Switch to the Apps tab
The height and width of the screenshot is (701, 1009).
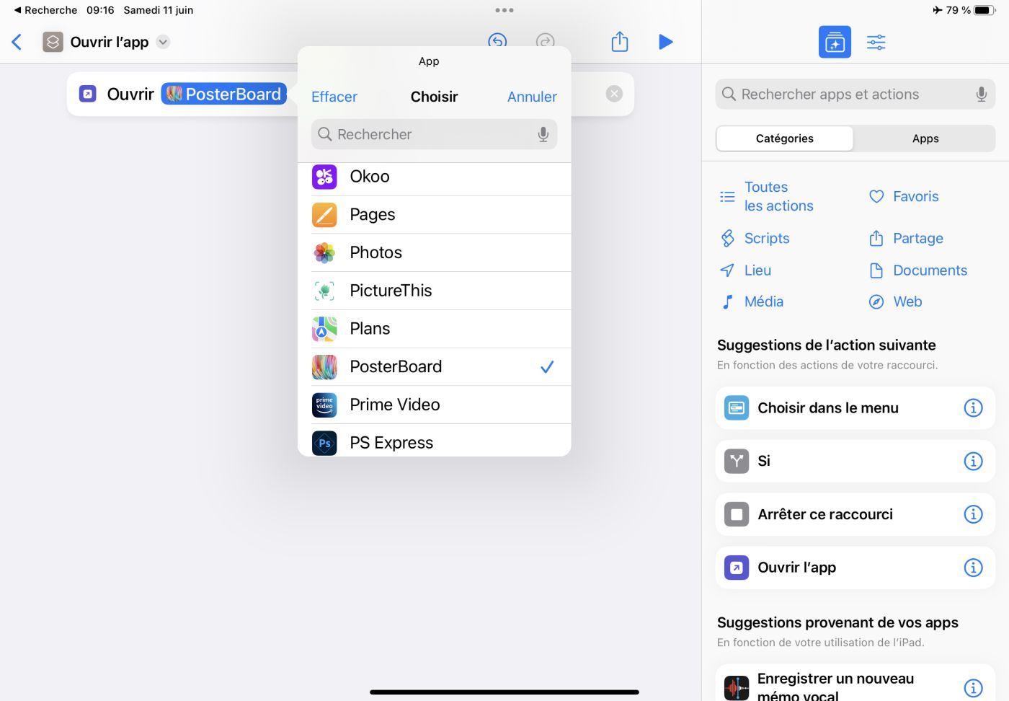(925, 138)
